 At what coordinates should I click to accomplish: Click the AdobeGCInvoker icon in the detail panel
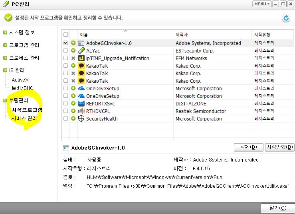pyautogui.click(x=66, y=148)
